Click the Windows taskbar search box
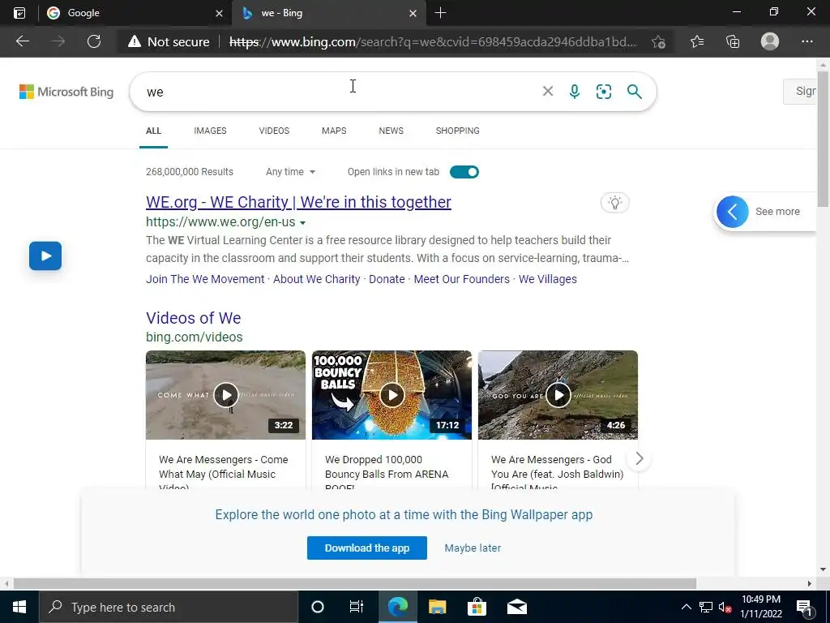The height and width of the screenshot is (623, 830). pyautogui.click(x=169, y=607)
